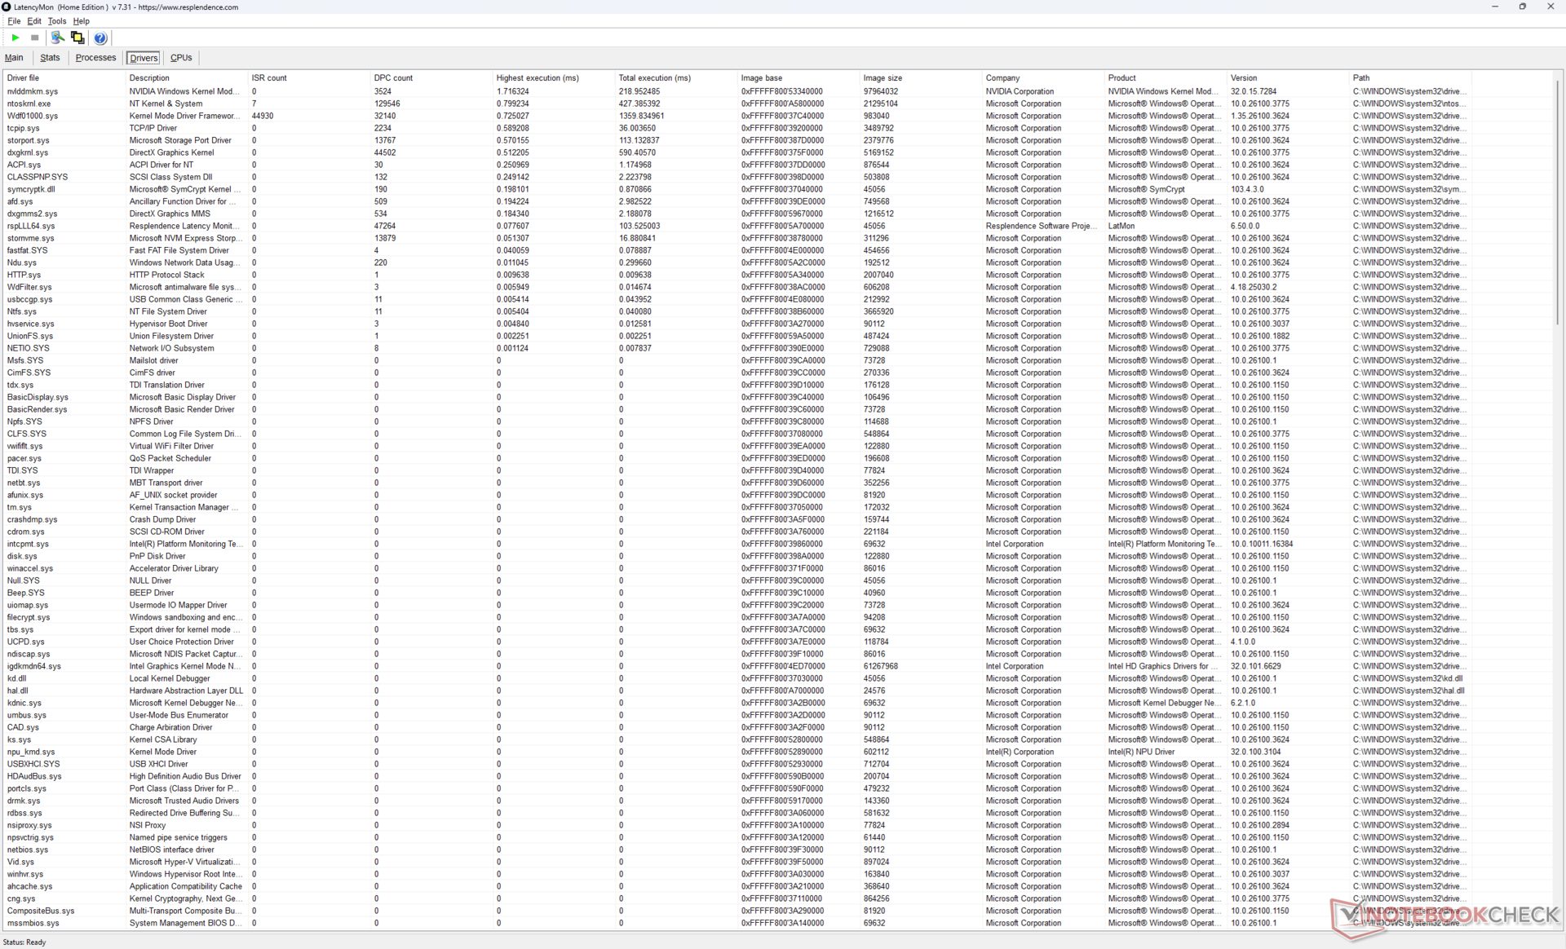Sort by DPC count column header

point(393,78)
